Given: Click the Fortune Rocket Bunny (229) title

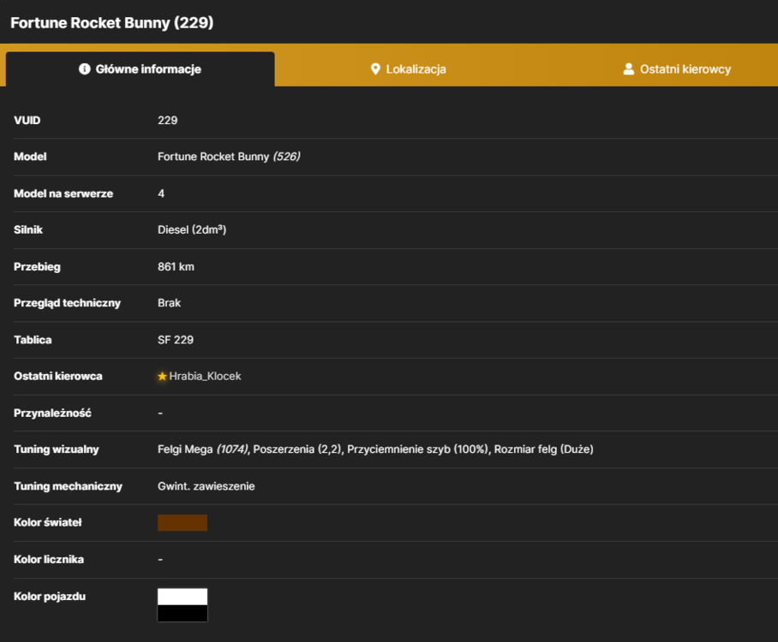Looking at the screenshot, I should (x=112, y=23).
